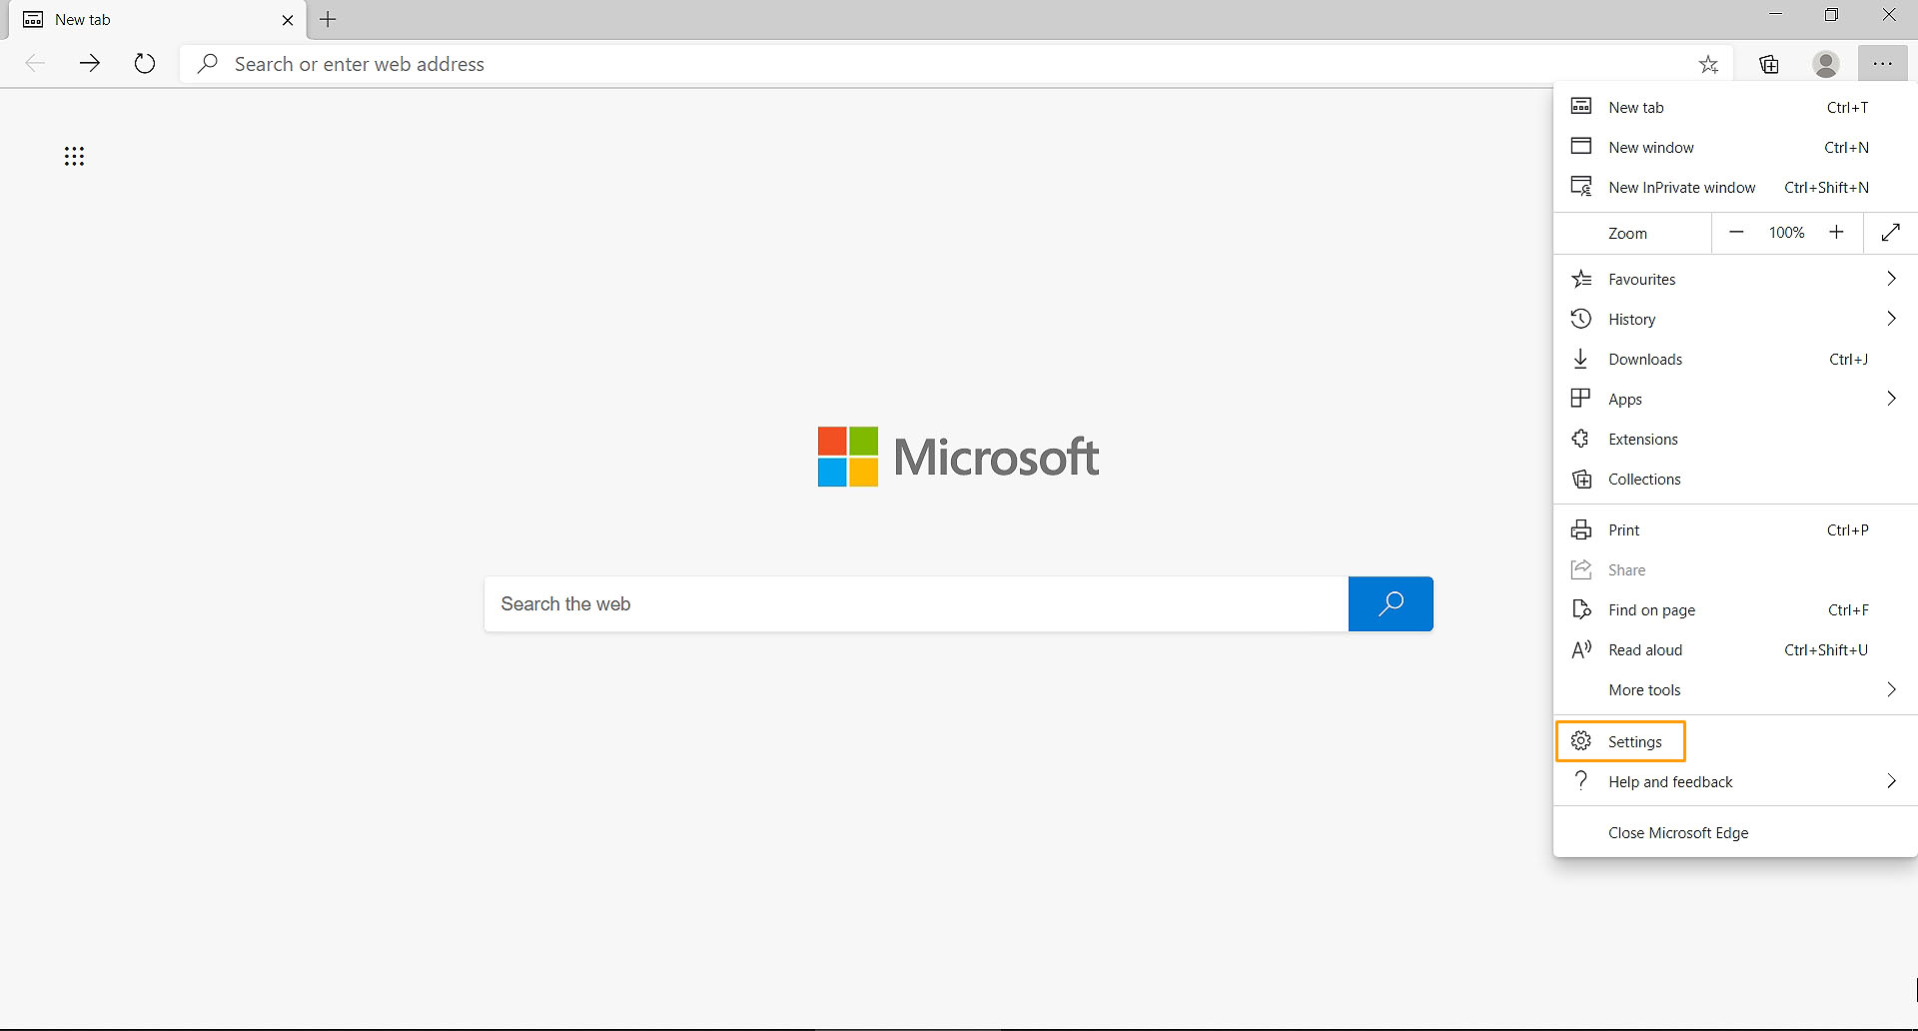Open a new tab with plus button

pos(328,20)
